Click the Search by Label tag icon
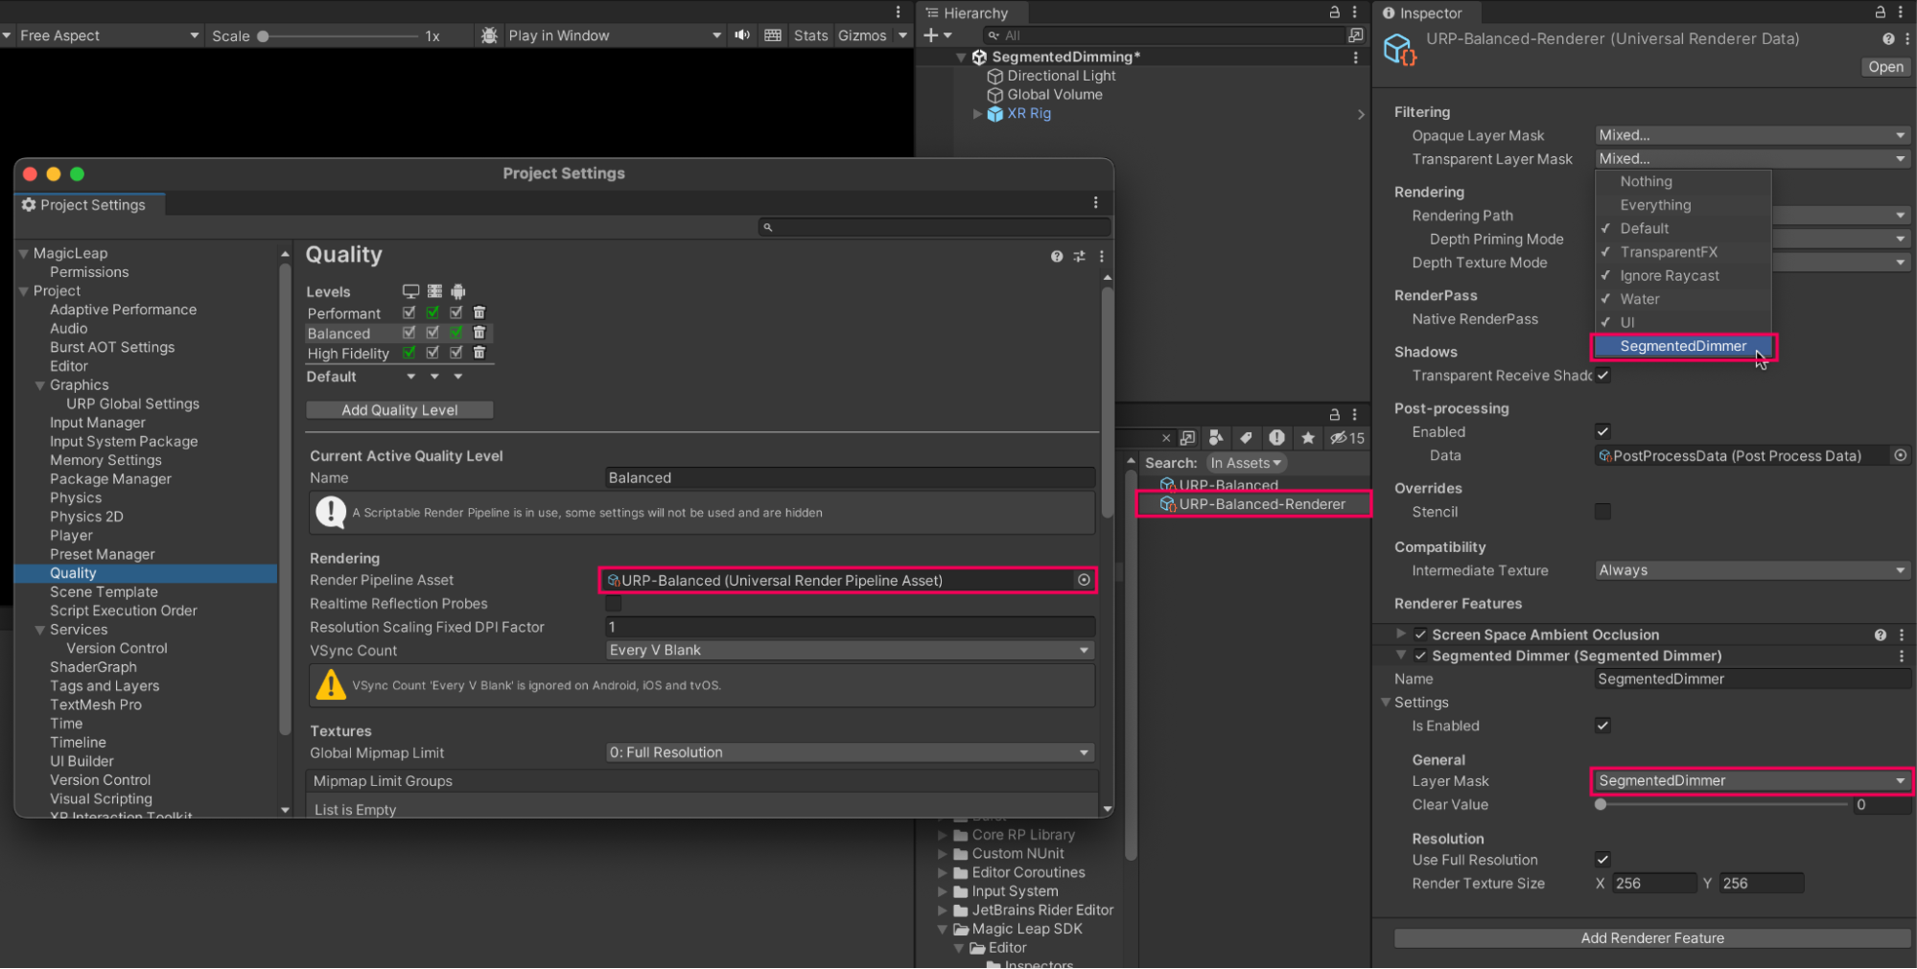This screenshot has width=1917, height=969. tap(1246, 438)
